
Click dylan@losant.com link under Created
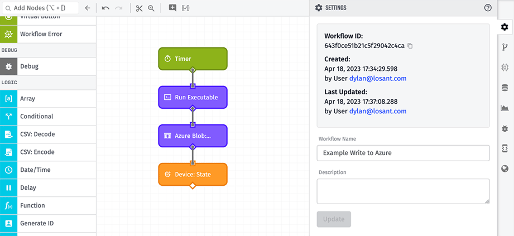(378, 79)
